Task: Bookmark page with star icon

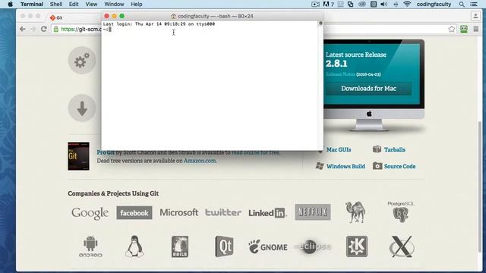Action: [452, 29]
